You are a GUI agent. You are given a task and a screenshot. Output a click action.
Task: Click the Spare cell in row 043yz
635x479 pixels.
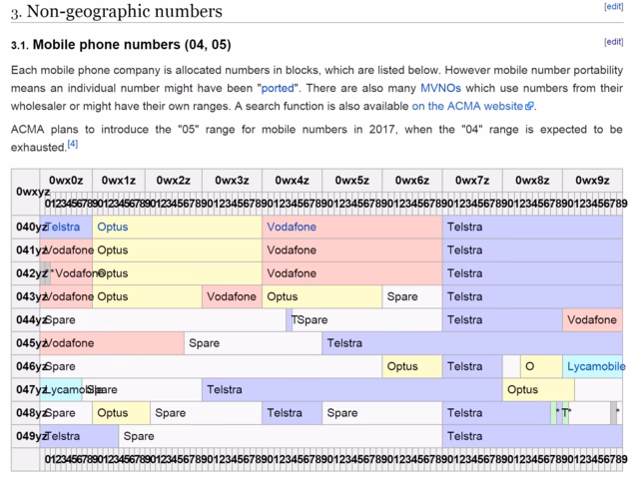(x=412, y=296)
